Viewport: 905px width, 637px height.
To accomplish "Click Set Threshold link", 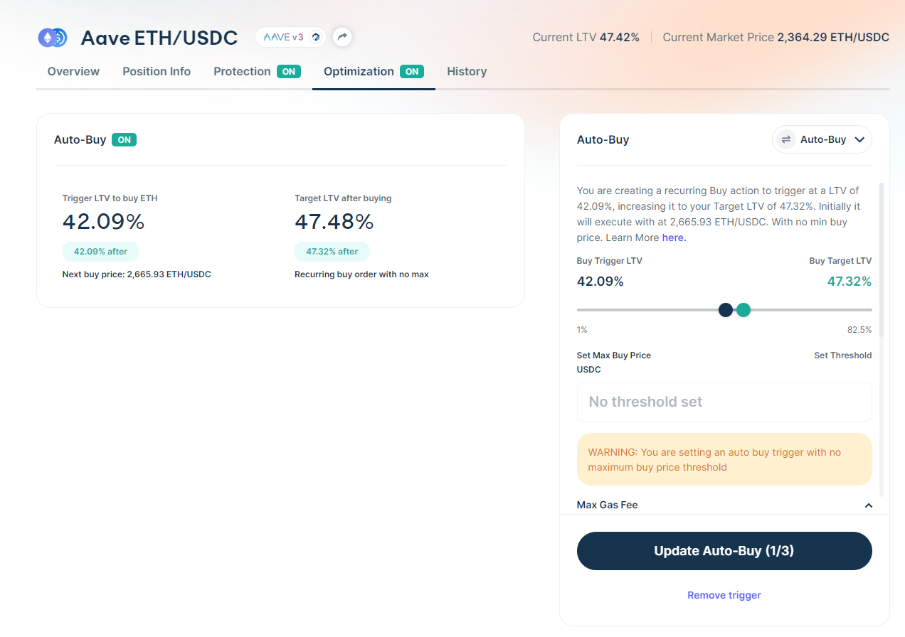I will click(842, 355).
